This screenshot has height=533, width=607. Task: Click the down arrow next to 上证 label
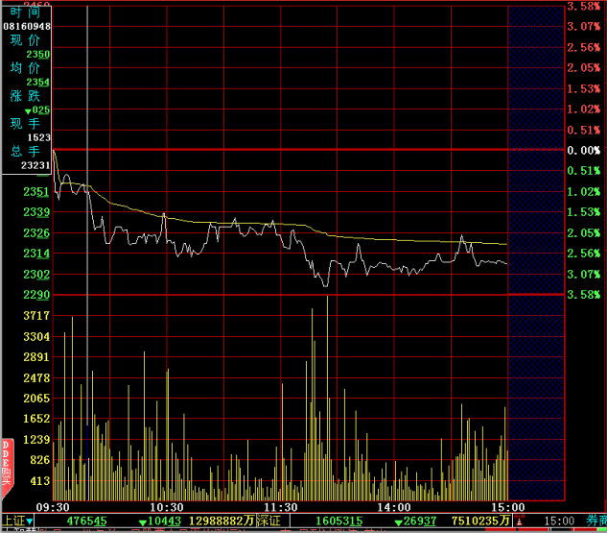pyautogui.click(x=30, y=521)
